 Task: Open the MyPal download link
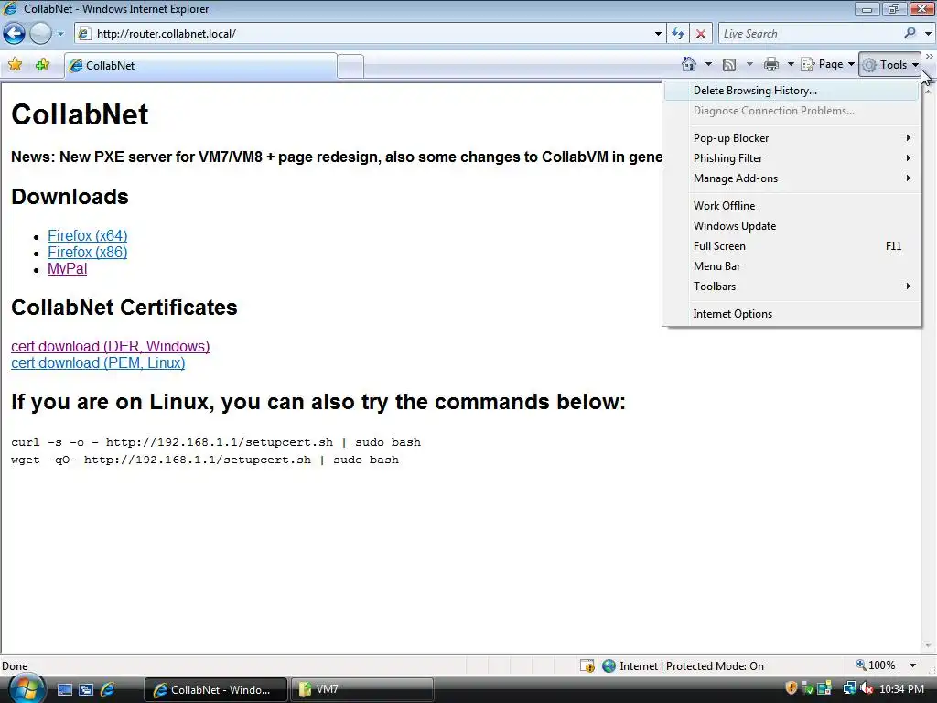[67, 269]
